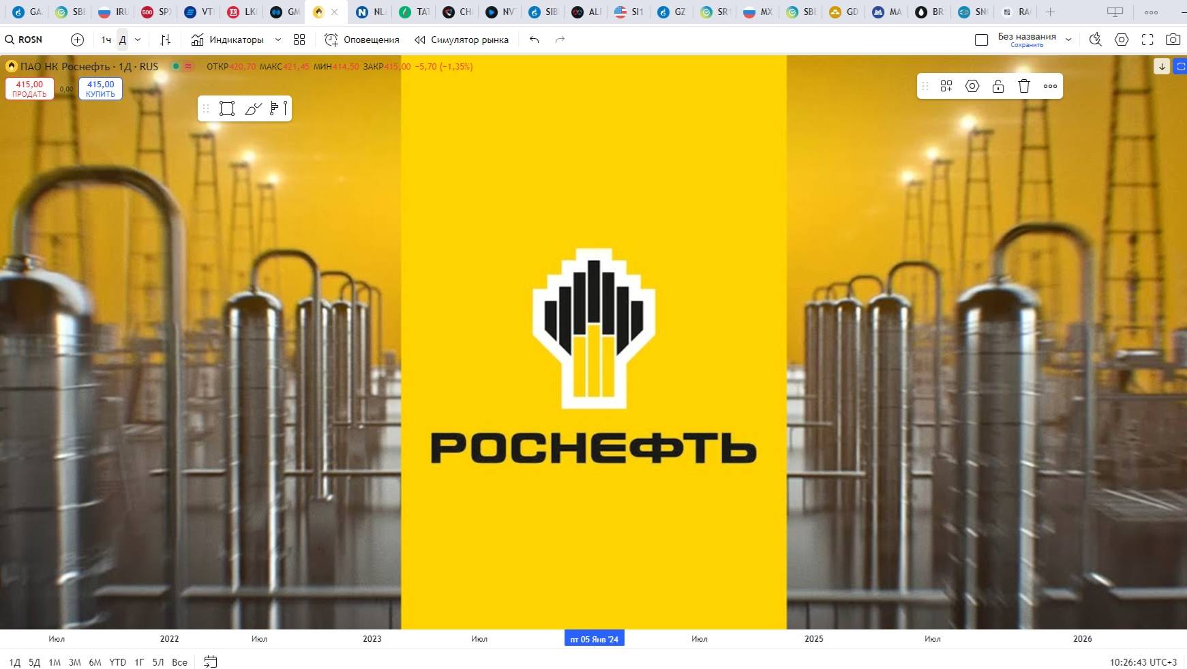1187x669 pixels.
Task: Choose chart layout square icon
Action: 982,40
